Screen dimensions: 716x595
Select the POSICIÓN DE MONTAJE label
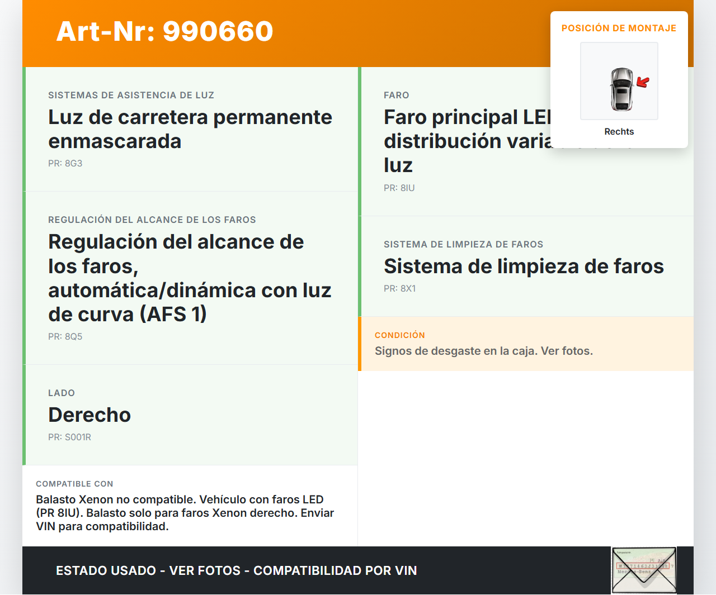(x=619, y=28)
